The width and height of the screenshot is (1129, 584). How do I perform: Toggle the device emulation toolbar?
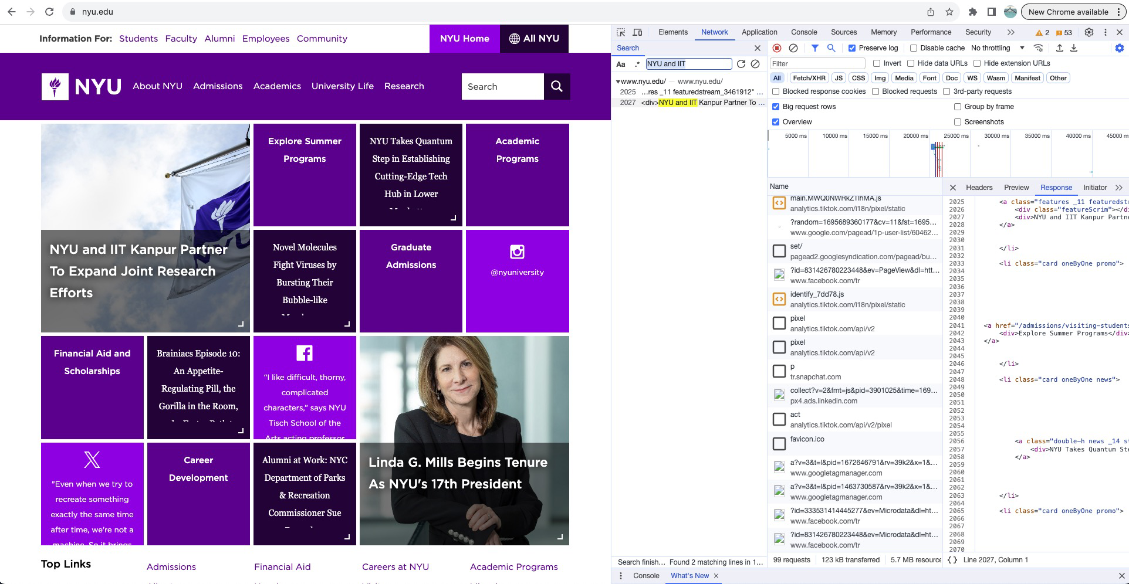tap(637, 32)
